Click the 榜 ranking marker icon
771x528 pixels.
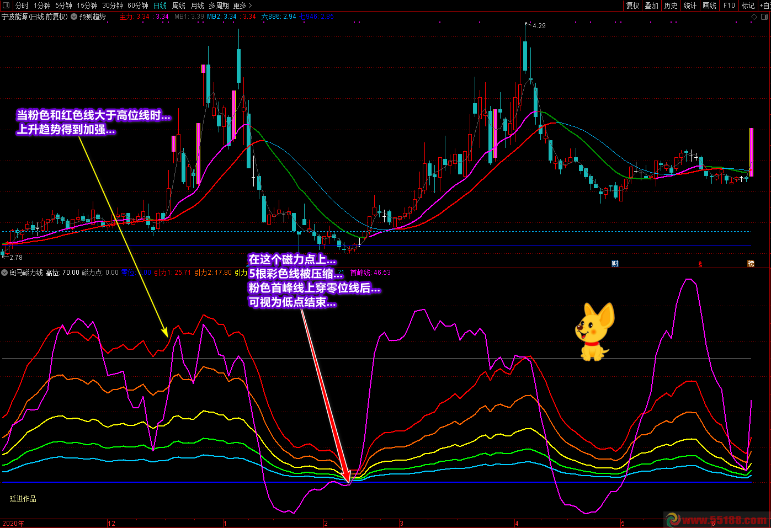tap(751, 264)
